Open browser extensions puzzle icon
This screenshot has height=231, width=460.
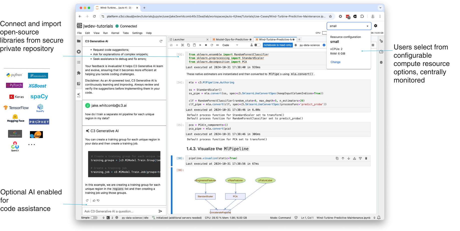(362, 16)
